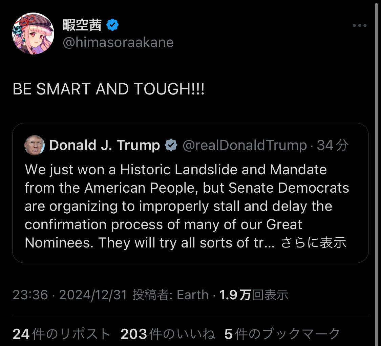
Task: Click the blue verified badge beside 暇空茜
Action: point(112,24)
